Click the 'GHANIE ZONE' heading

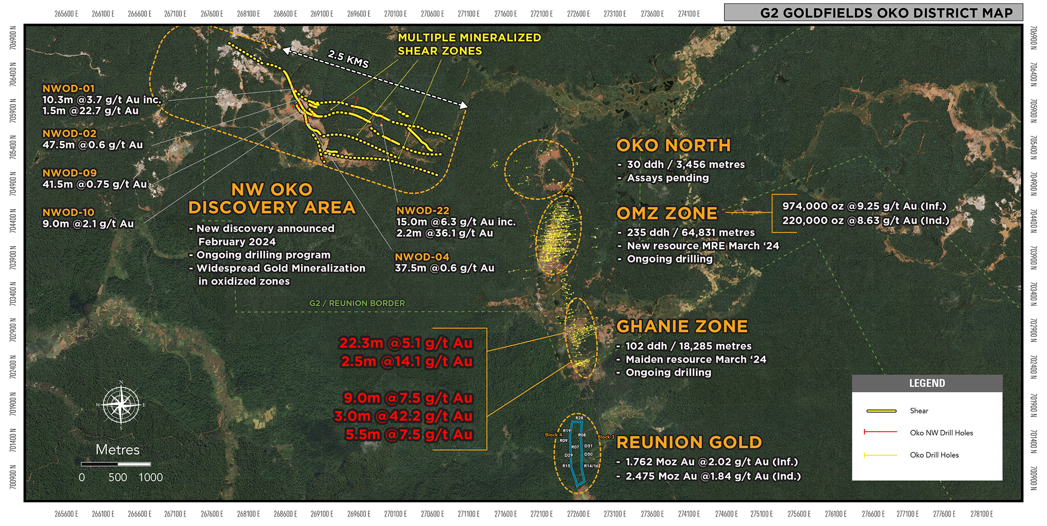(x=682, y=326)
